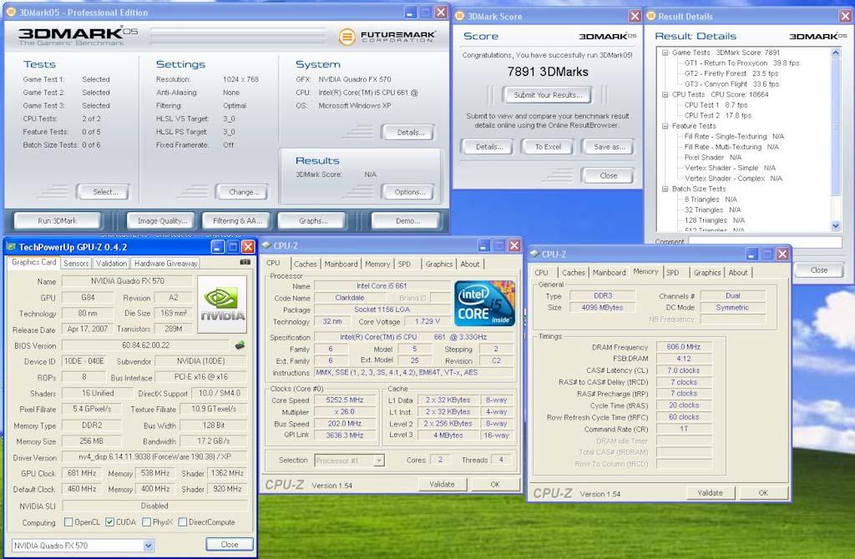Image resolution: width=855 pixels, height=559 pixels.
Task: Uncheck the CUDA checkbox
Action: click(x=109, y=522)
